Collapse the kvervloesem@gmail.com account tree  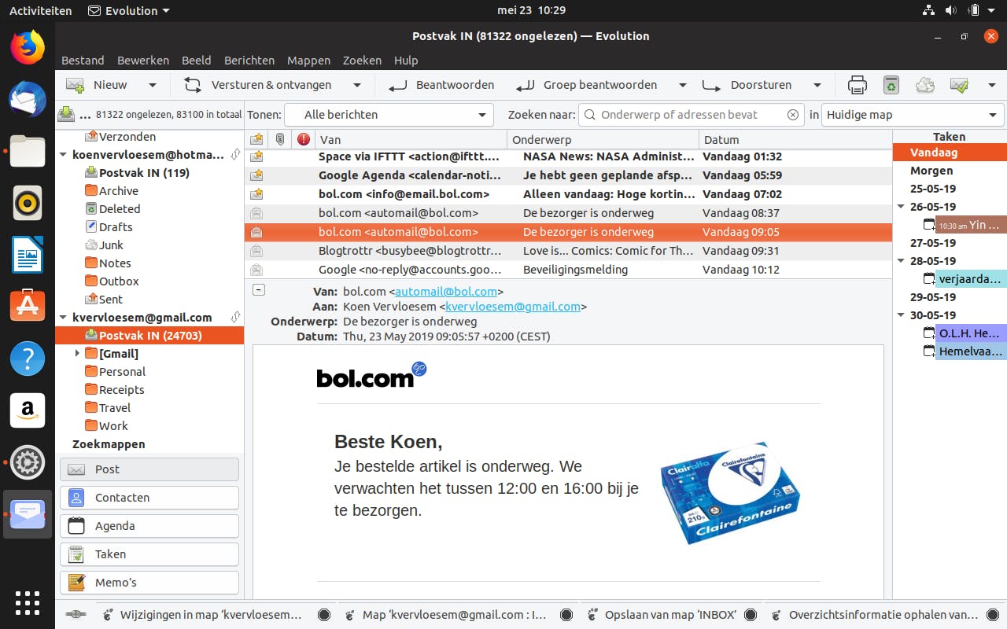[x=64, y=318]
